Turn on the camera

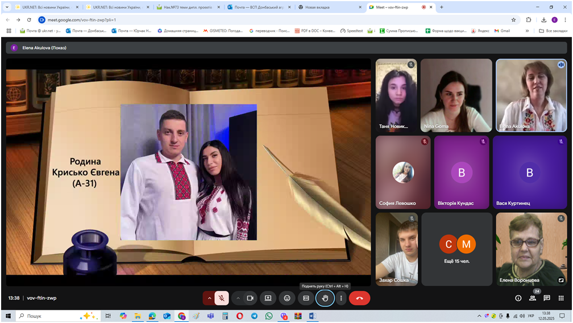click(x=250, y=298)
